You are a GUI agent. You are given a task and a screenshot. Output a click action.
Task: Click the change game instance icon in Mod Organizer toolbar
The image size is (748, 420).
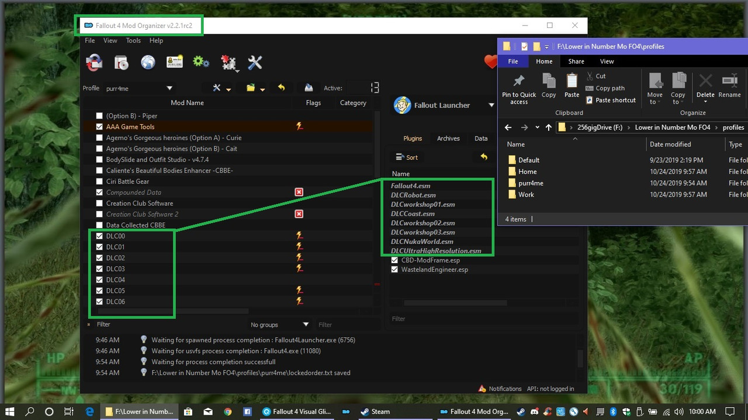click(94, 62)
